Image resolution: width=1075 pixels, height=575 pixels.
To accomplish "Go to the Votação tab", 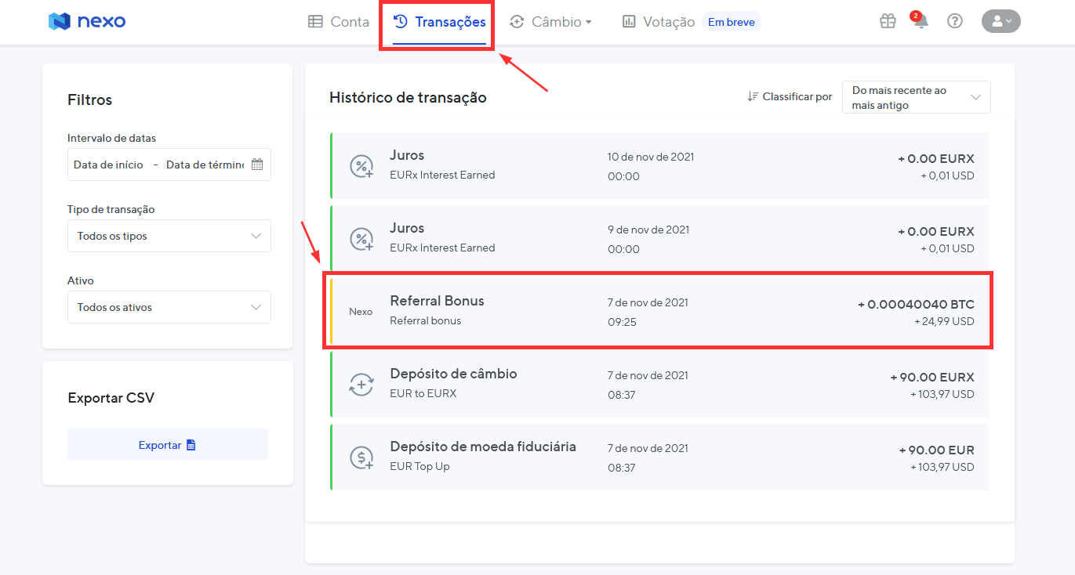I will pos(659,22).
